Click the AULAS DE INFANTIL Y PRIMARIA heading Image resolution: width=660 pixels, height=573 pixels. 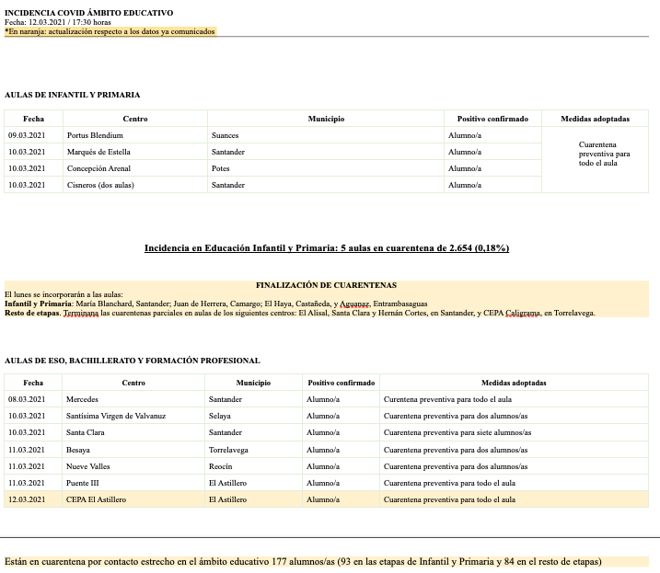tap(72, 95)
